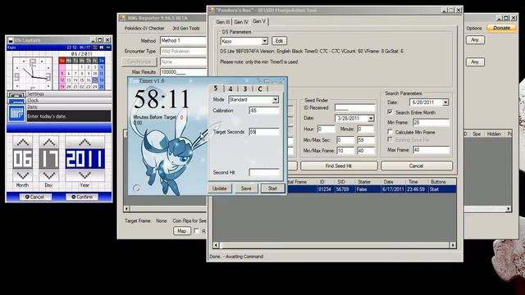Open 3rd Gen Tools menu in RNG Reporter
This screenshot has width=525, height=295.
tap(186, 29)
